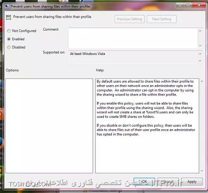Click the 'By default users are allowed' paragraph
Viewport: 208px width, 193px height.
pos(145,88)
